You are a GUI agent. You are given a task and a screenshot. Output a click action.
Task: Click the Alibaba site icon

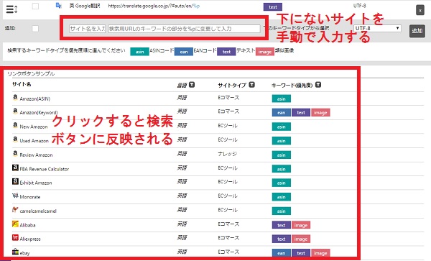pos(15,224)
